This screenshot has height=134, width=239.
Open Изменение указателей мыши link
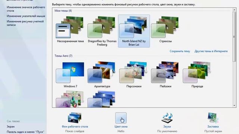26,16
